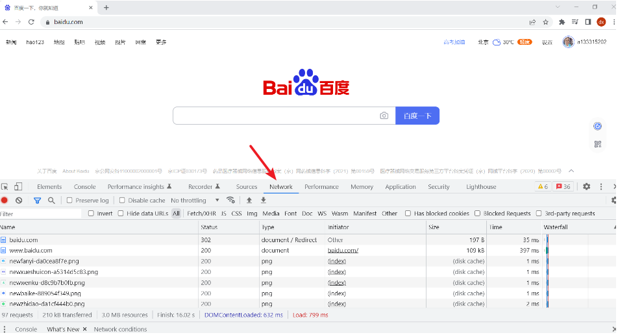Screen dimensions: 618x335
Task: Click the browser back arrow
Action: (x=5, y=22)
